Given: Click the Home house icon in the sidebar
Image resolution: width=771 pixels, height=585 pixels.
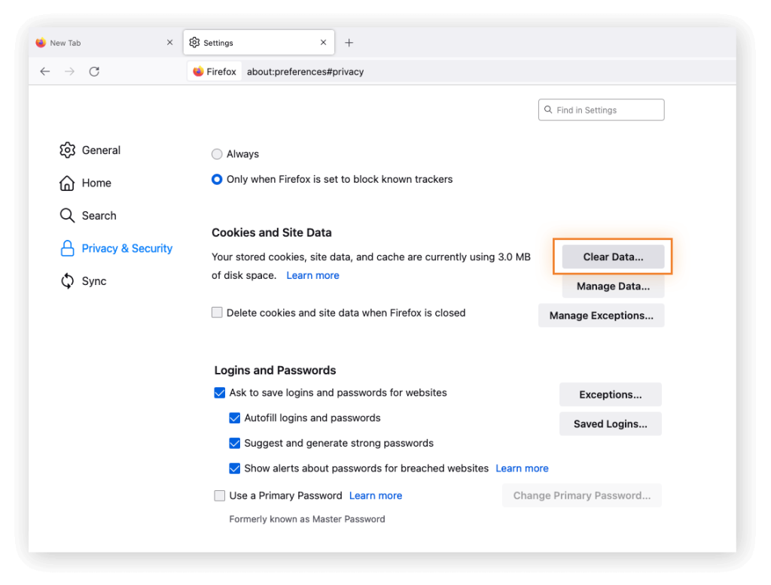Looking at the screenshot, I should (67, 183).
